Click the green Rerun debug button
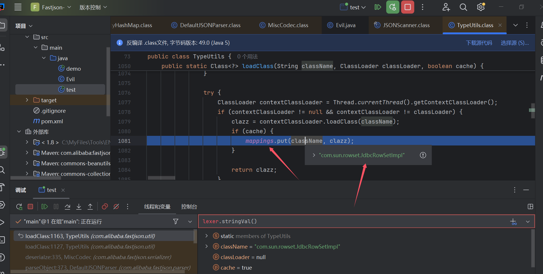 tap(393, 7)
